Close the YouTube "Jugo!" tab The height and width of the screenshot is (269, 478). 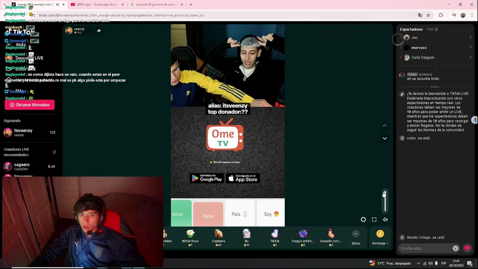[x=122, y=4]
